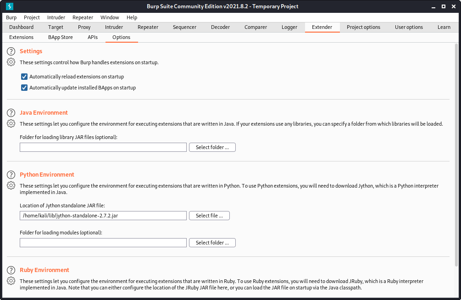
Task: Close the Burp Suite window
Action: click(x=454, y=6)
